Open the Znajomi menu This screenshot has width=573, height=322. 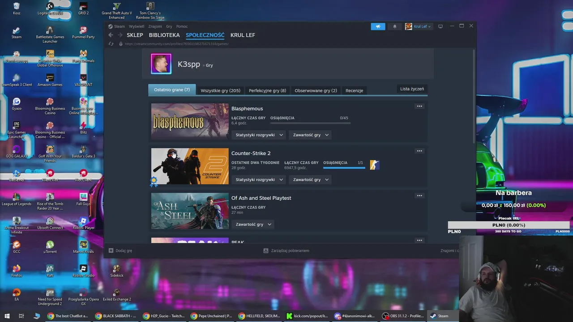point(155,26)
